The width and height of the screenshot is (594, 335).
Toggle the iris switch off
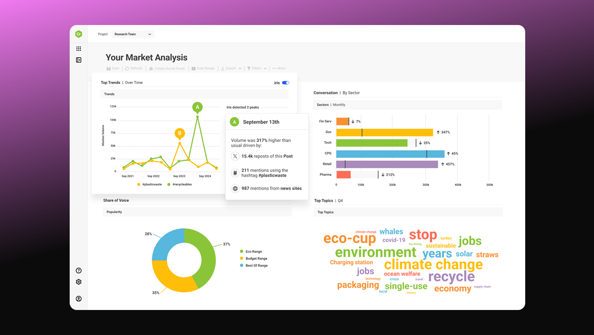pyautogui.click(x=286, y=83)
